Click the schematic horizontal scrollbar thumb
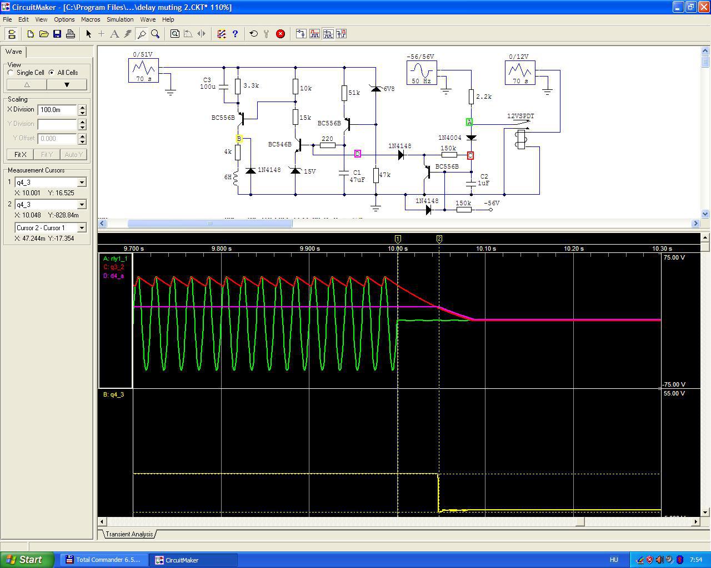711x568 pixels. click(210, 224)
